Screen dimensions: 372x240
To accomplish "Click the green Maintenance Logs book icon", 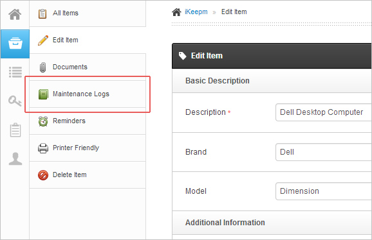I will 43,94.
